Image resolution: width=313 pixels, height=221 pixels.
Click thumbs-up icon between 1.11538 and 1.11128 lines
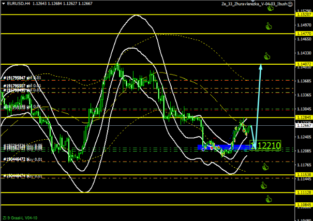pos(268,184)
